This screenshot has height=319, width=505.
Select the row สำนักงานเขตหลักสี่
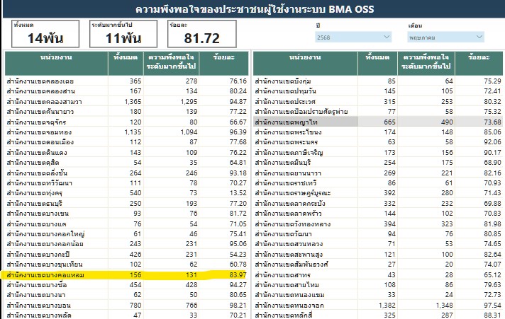378,315
